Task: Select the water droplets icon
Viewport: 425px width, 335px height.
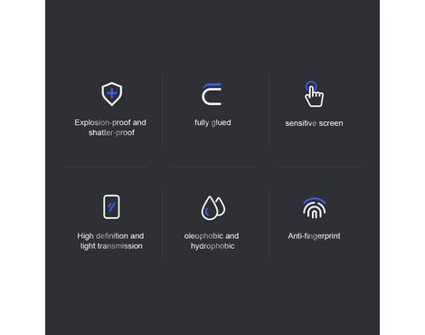Action: click(x=213, y=207)
